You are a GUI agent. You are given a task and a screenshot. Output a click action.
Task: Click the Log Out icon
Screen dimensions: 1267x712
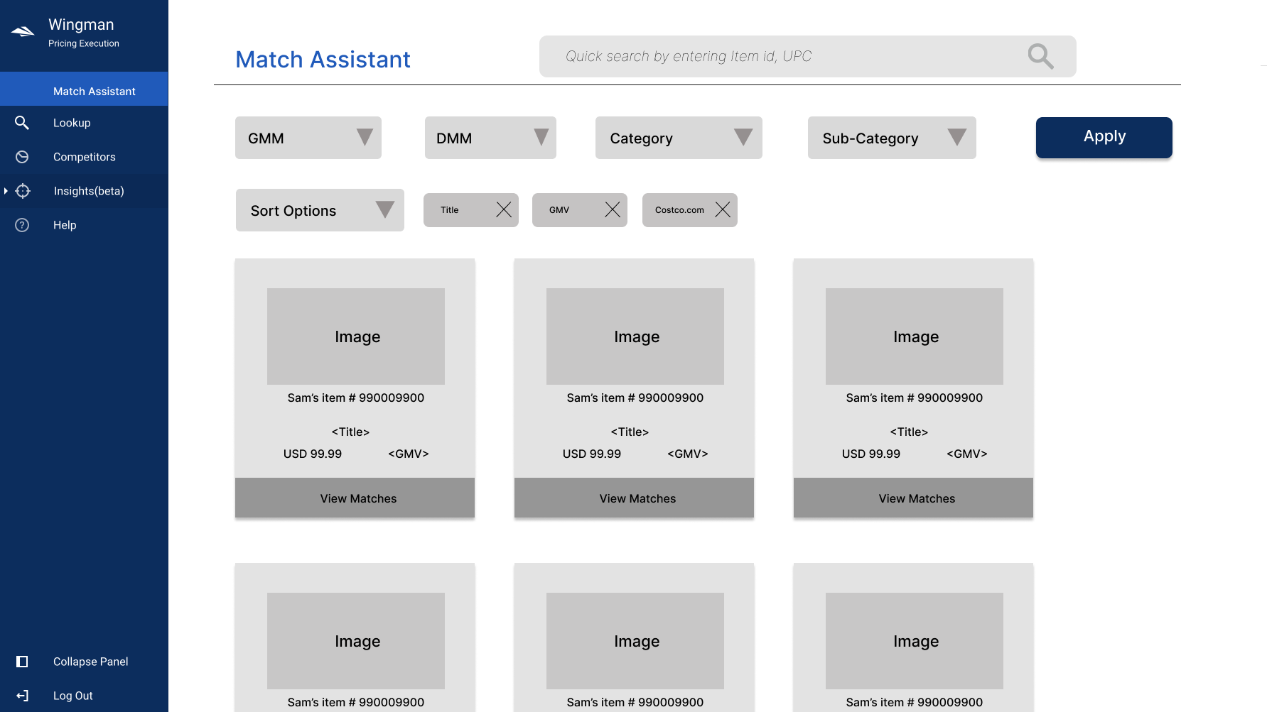22,695
